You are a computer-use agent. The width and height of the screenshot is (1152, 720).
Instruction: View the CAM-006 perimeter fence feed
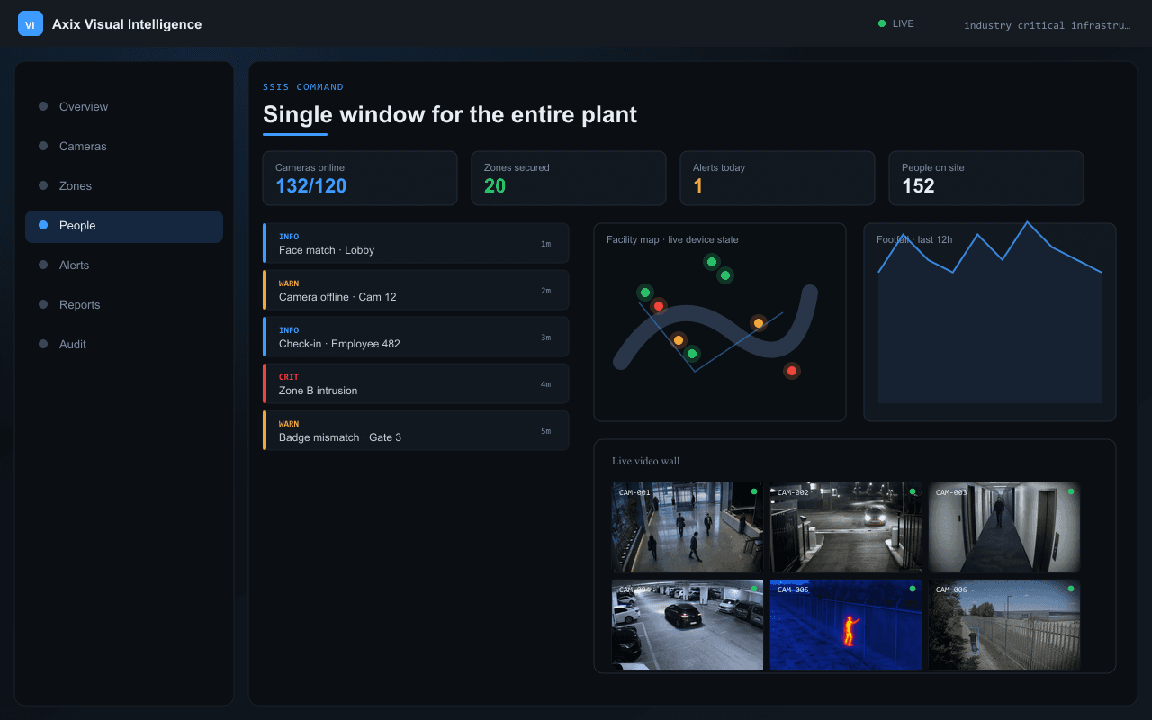coord(1004,625)
